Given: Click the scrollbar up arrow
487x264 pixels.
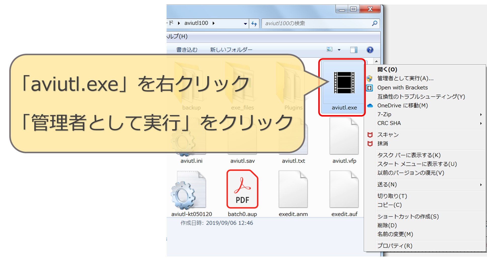Looking at the screenshot, I should click(x=376, y=61).
